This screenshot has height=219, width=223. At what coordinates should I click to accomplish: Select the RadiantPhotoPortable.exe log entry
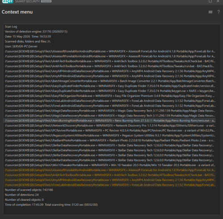(x=110, y=140)
